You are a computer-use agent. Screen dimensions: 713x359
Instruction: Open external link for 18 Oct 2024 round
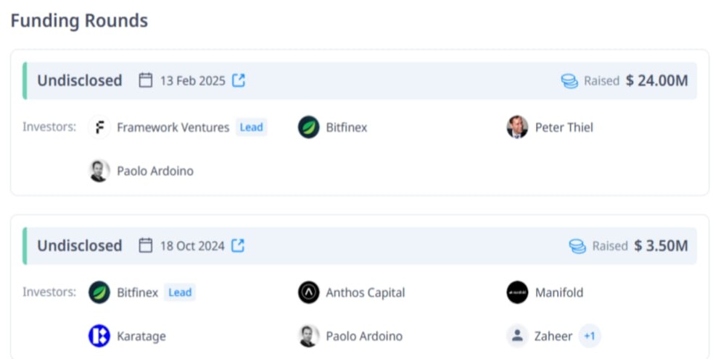pyautogui.click(x=238, y=245)
